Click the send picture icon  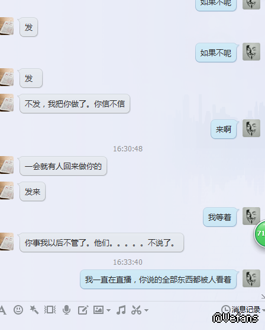[98, 310]
